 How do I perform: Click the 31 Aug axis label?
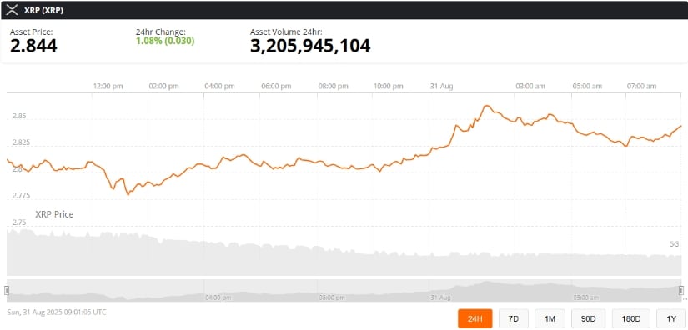pyautogui.click(x=441, y=87)
